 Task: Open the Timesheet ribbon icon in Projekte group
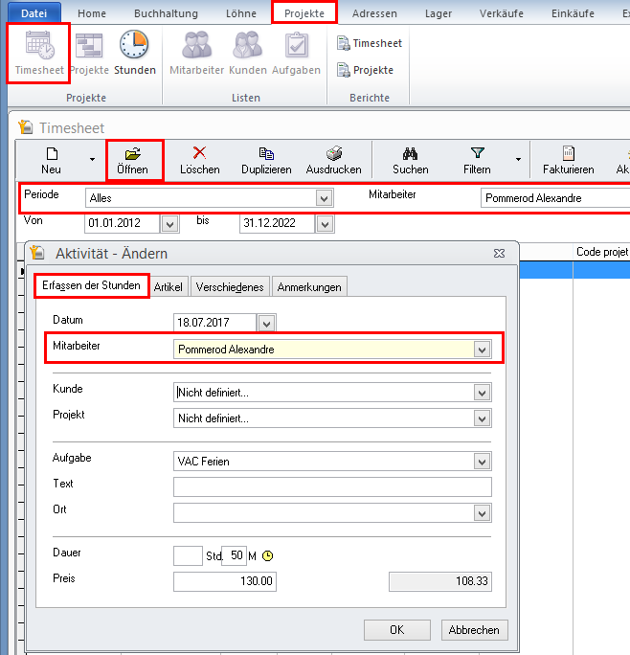click(x=39, y=53)
